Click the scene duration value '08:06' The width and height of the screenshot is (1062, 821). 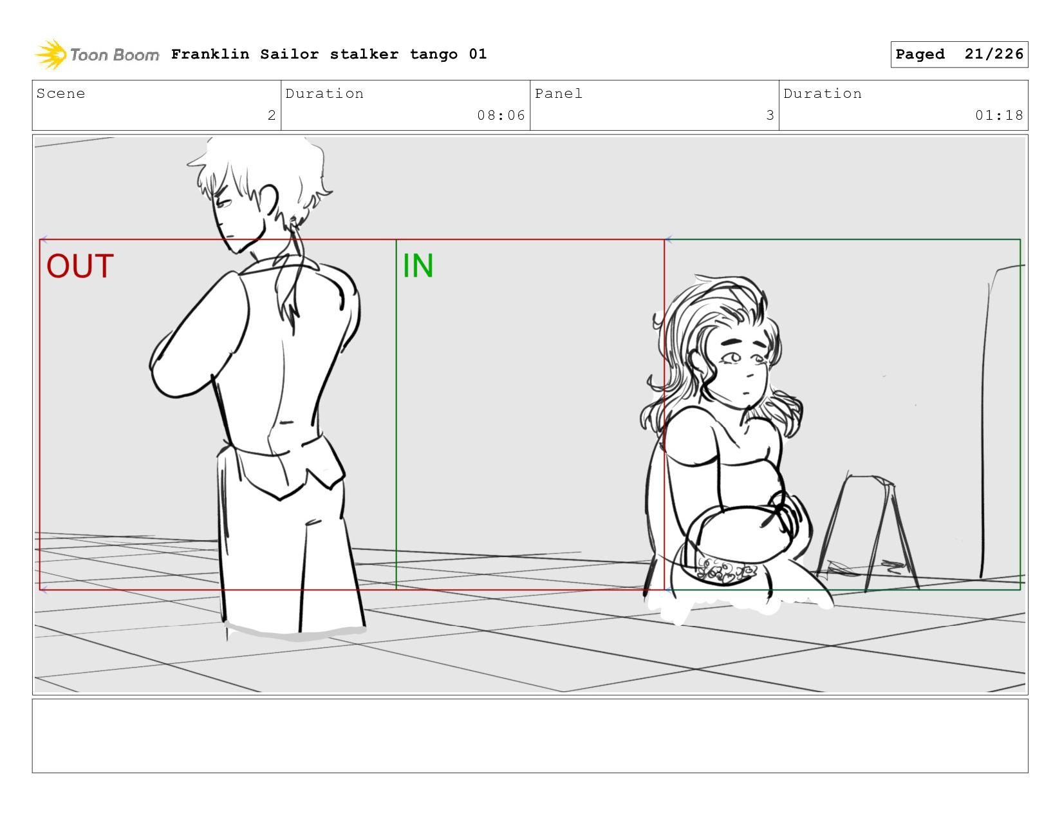pyautogui.click(x=501, y=115)
